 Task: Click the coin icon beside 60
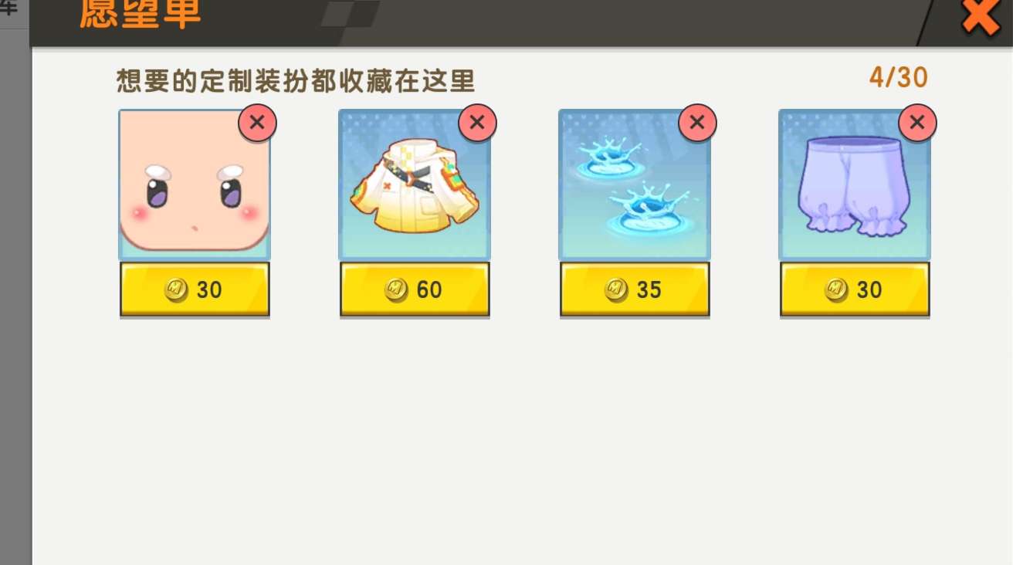396,289
